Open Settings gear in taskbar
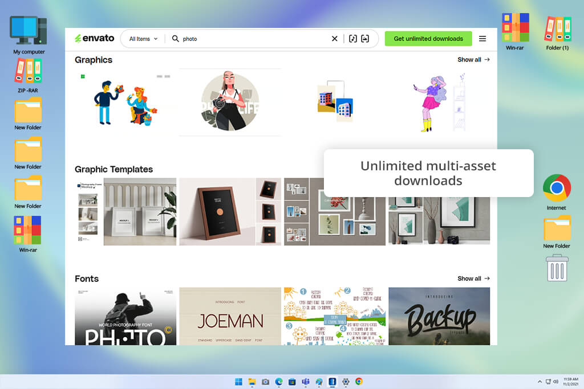584x389 pixels. pos(346,382)
